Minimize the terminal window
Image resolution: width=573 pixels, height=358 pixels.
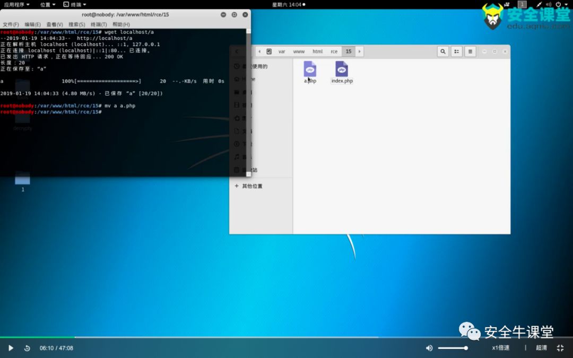coord(223,15)
